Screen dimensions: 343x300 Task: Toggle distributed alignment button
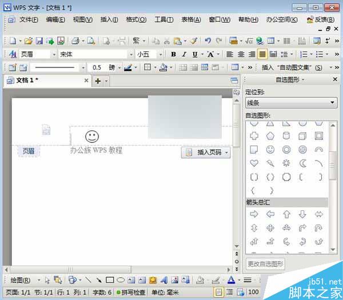tap(273, 54)
